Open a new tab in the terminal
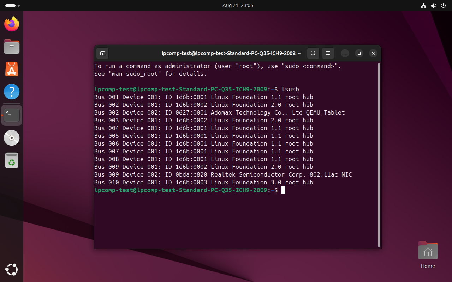The image size is (452, 282). [102, 53]
